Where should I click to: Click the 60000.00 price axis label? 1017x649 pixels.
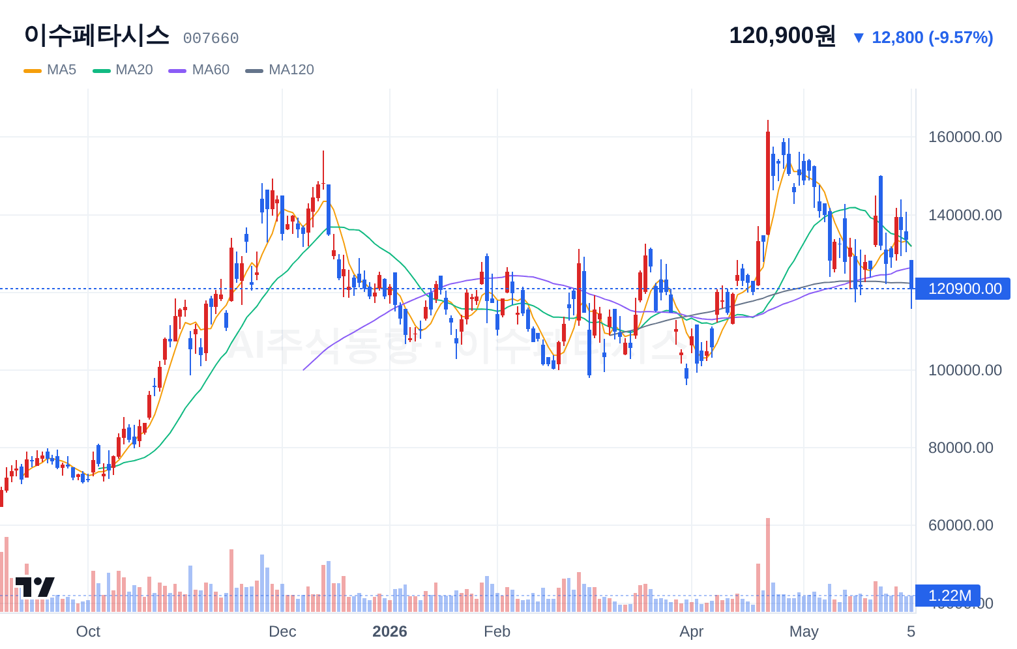click(x=961, y=525)
